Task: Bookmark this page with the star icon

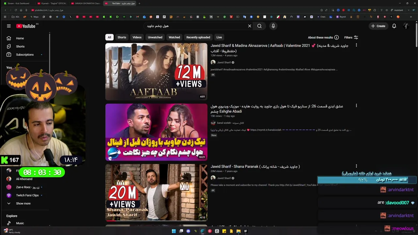Action: (x=322, y=10)
